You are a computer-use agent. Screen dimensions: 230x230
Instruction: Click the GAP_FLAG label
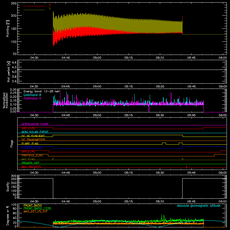tap(28, 128)
